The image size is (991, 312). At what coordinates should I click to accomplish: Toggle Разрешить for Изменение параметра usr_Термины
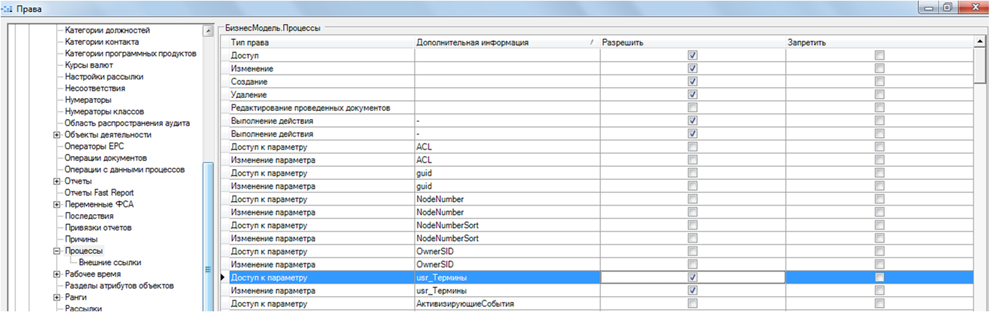pos(693,290)
